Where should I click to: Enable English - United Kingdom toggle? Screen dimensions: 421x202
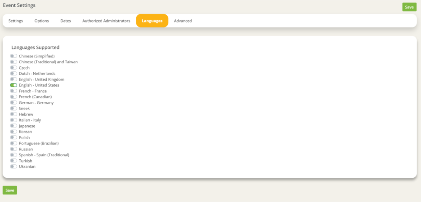(x=13, y=79)
